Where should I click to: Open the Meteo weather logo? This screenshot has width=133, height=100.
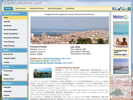click(x=121, y=17)
